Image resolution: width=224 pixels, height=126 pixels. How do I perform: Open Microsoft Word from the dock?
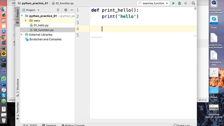(x=3, y=84)
